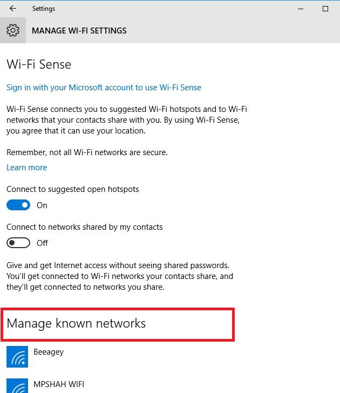Click the Wi-Fi Sense heading
The image size is (340, 393).
tap(39, 64)
